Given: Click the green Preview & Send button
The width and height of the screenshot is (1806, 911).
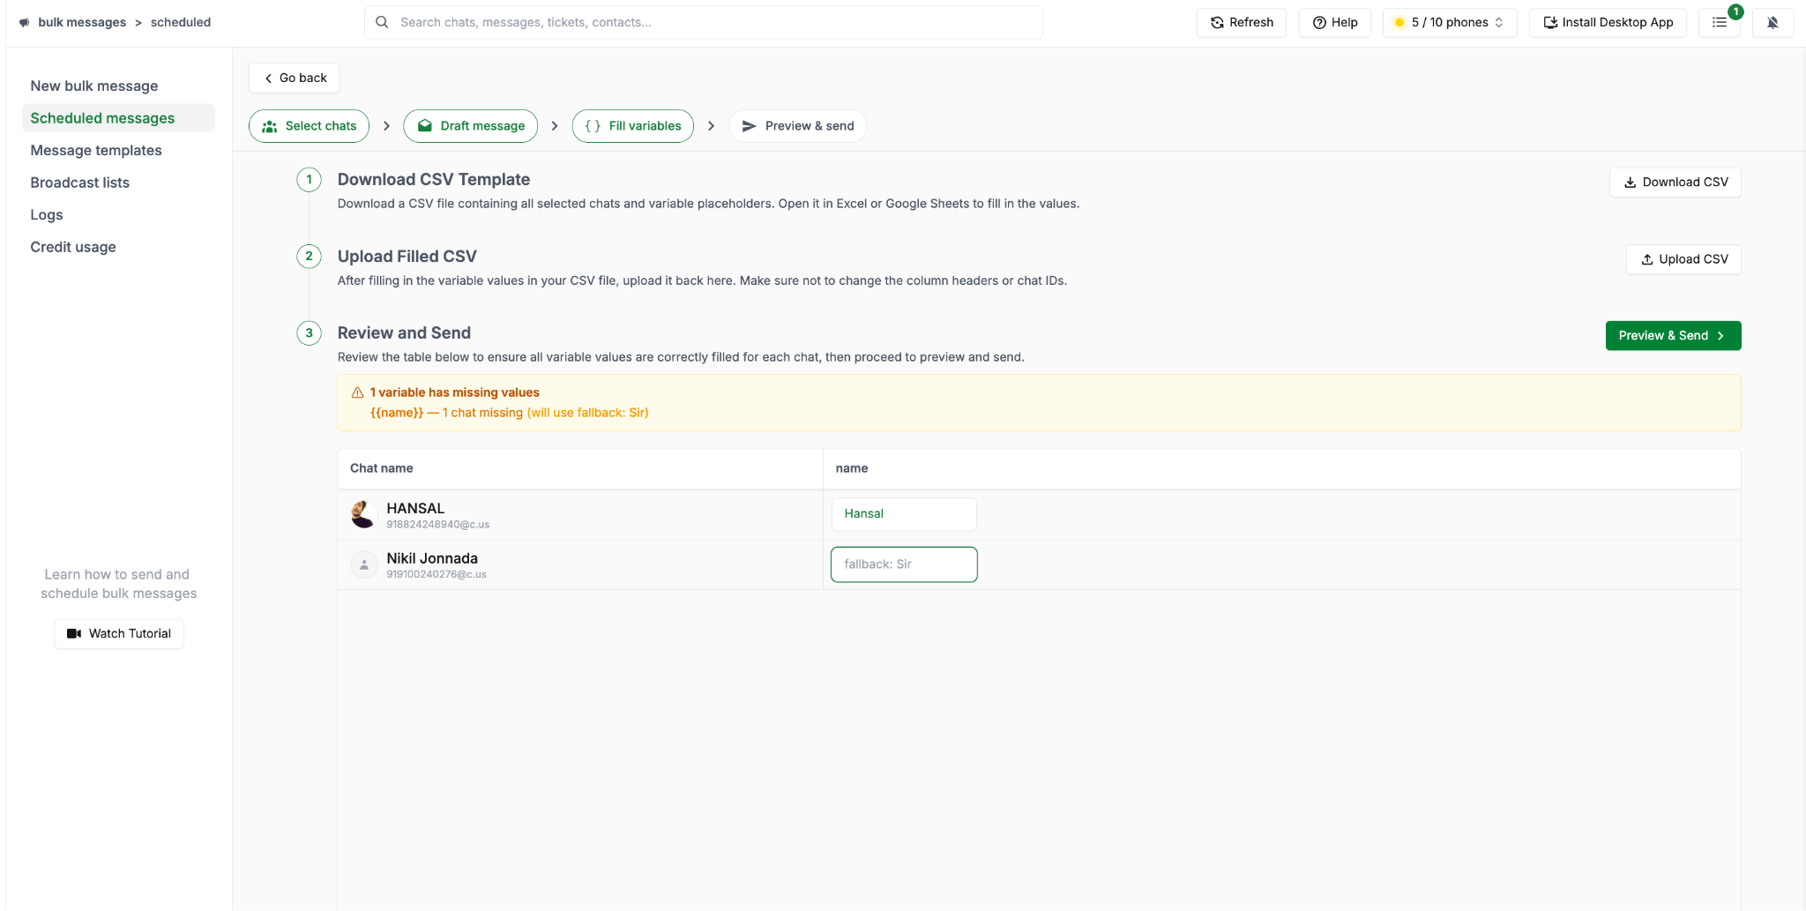Looking at the screenshot, I should (1673, 336).
